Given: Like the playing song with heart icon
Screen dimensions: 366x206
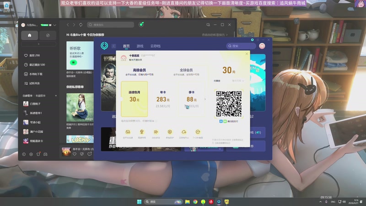Looking at the screenshot, I should click(x=75, y=154).
